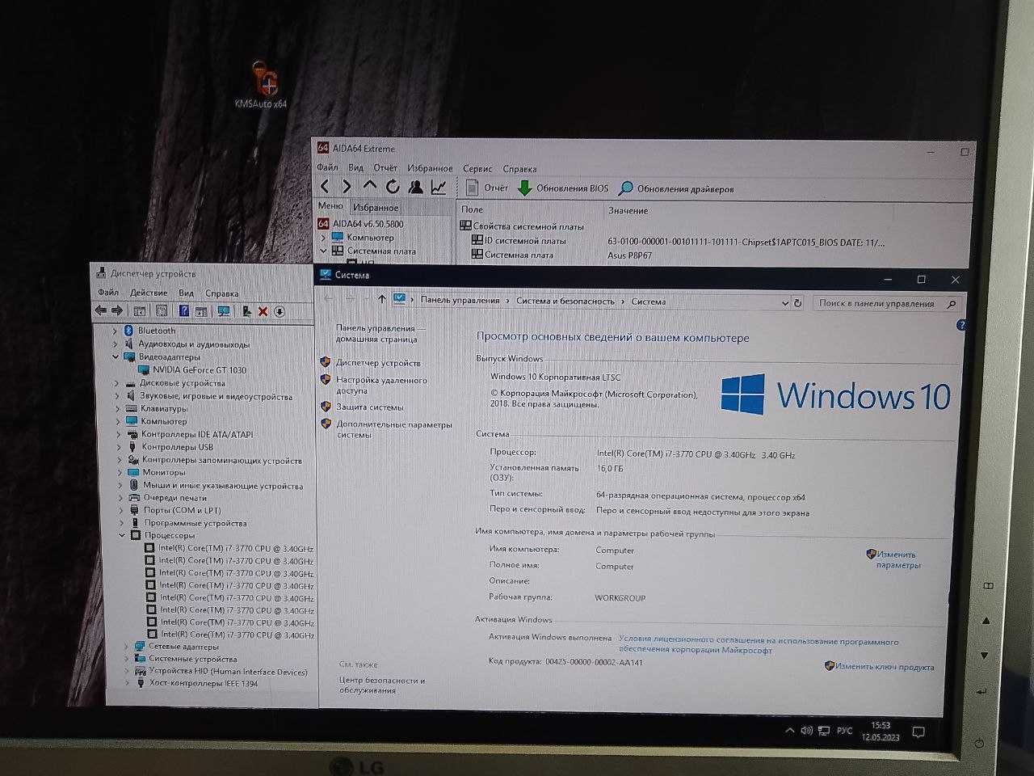
Task: Click the РУС language indicator on taskbar
Action: coord(844,731)
